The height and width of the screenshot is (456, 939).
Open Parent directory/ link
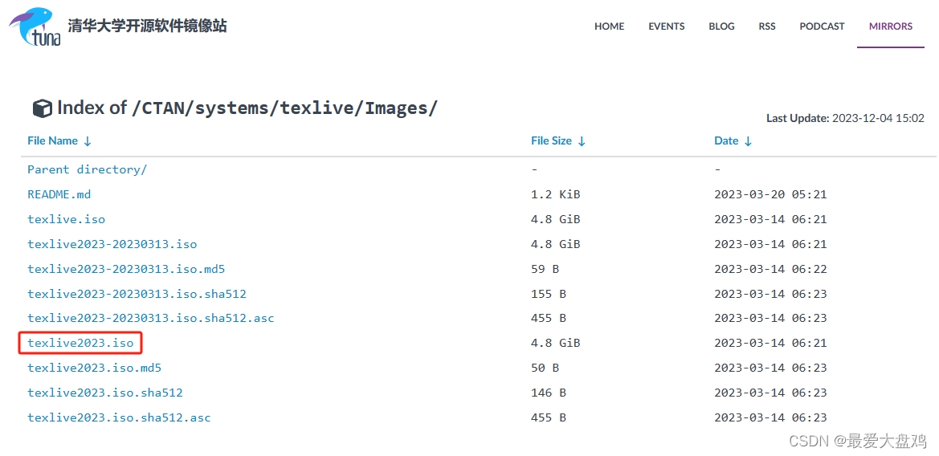(x=88, y=169)
